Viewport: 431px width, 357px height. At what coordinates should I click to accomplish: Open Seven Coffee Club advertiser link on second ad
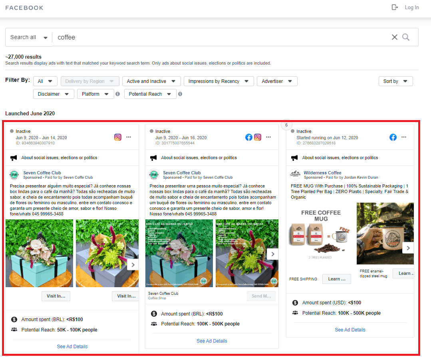point(182,173)
